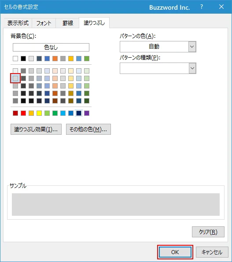Click the クリア button
The image size is (232, 262).
tap(208, 232)
